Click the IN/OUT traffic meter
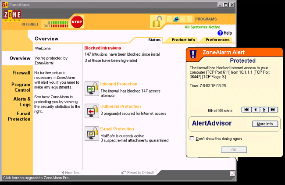Image resolution: width=285 pixels, height=185 pixels. 56,24
